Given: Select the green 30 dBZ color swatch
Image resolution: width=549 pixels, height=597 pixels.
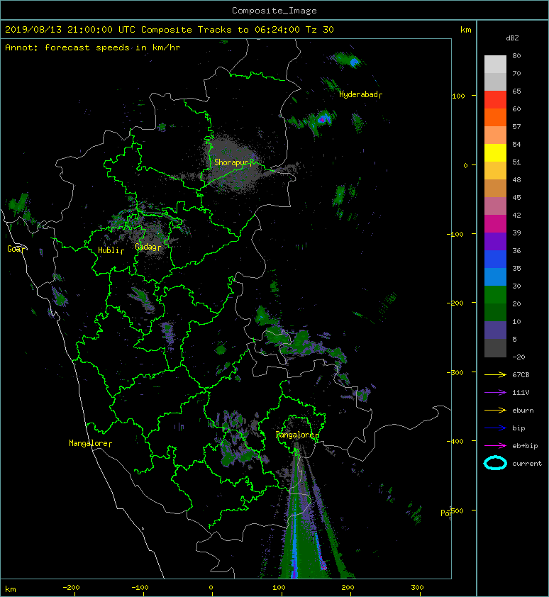Looking at the screenshot, I should point(495,294).
